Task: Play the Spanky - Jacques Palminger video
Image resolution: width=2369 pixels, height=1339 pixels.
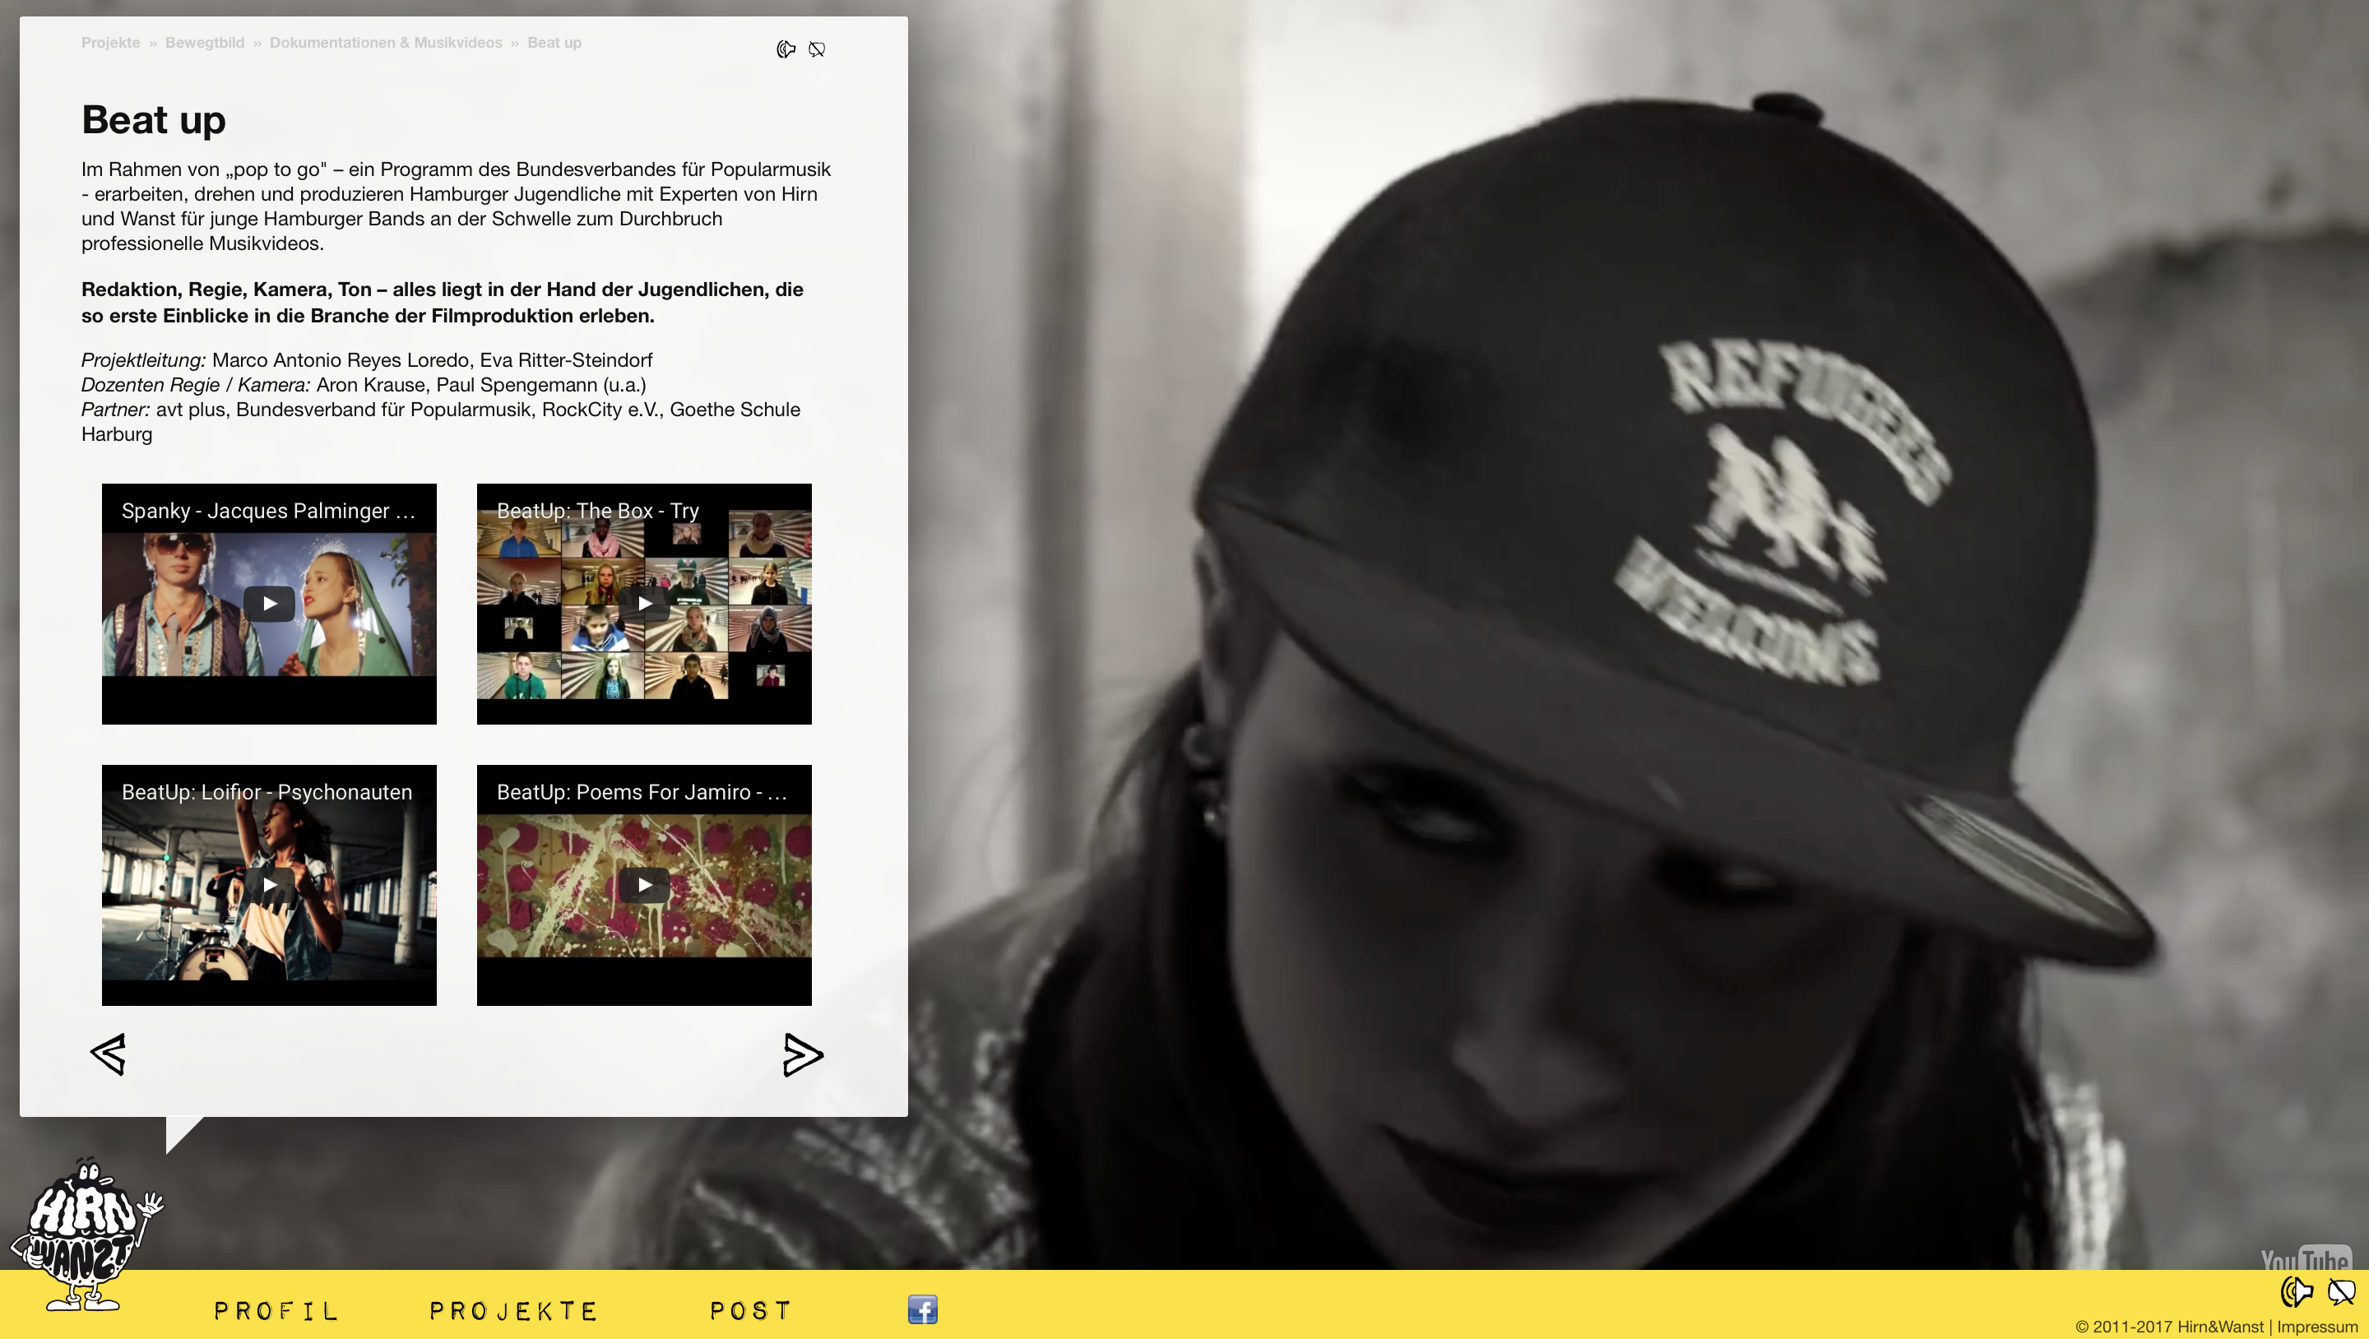Action: [x=270, y=605]
